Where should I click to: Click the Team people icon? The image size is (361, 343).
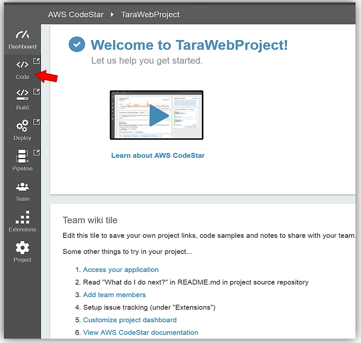[22, 186]
